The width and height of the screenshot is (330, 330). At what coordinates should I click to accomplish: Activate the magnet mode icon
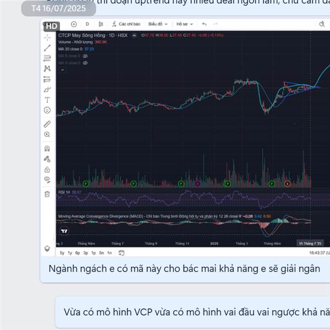pos(47,148)
